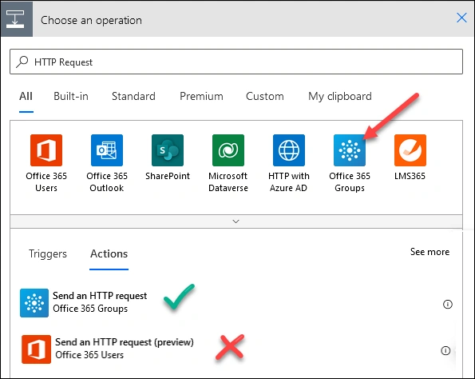Open the Premium connectors tab
Viewport: 475px width, 379px height.
click(201, 97)
